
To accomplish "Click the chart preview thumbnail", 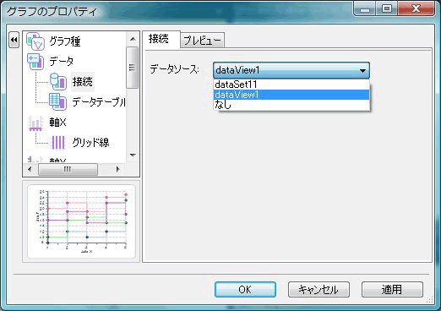I will [x=81, y=221].
